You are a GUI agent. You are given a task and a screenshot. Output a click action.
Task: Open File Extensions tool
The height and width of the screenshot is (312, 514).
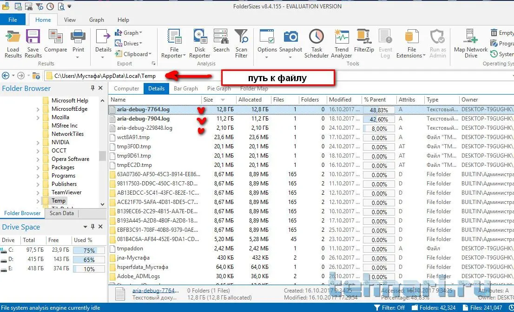(x=411, y=43)
